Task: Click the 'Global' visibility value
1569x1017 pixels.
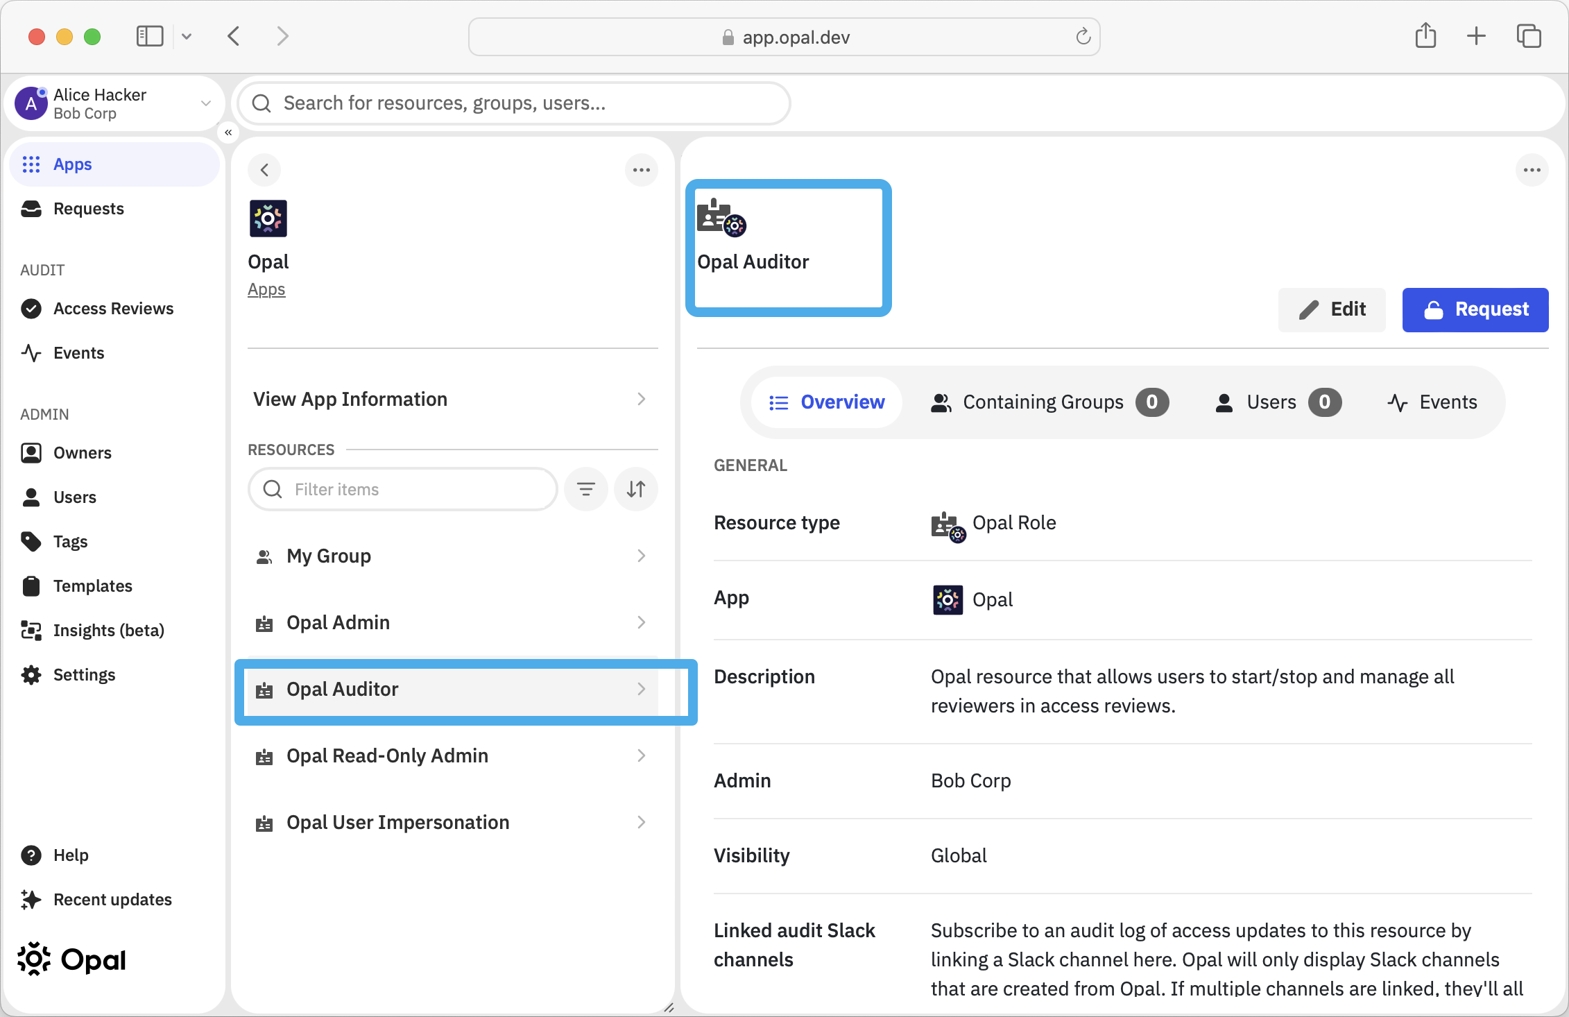Action: pos(959,855)
